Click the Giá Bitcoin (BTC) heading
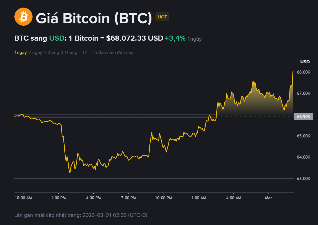The width and height of the screenshot is (318, 225). tap(94, 18)
